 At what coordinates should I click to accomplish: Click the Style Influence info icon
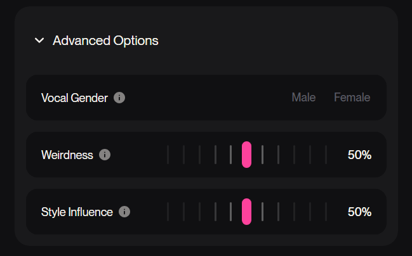pyautogui.click(x=124, y=212)
